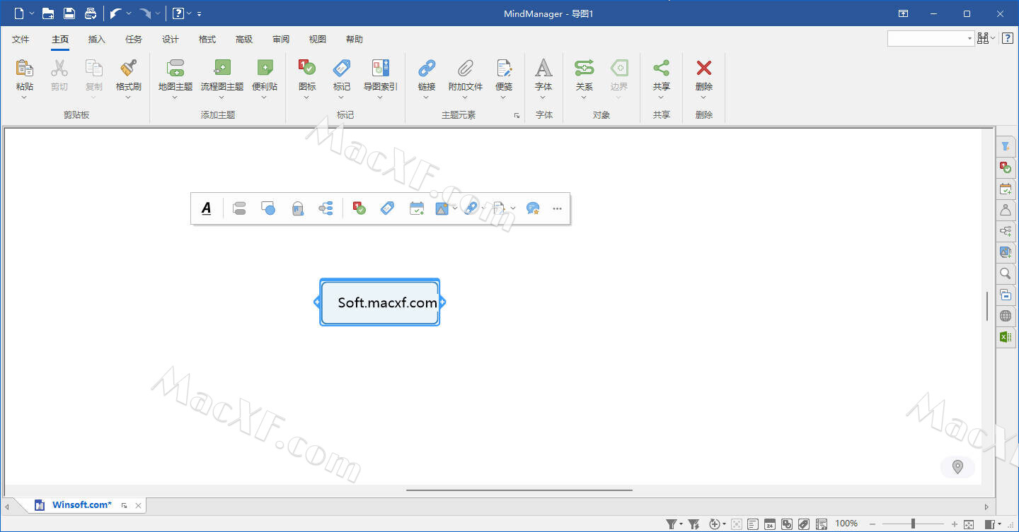
Task: Add a 地图主题 map topic
Action: click(175, 76)
